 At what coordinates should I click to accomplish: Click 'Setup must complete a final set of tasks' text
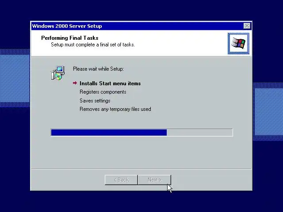coord(93,45)
